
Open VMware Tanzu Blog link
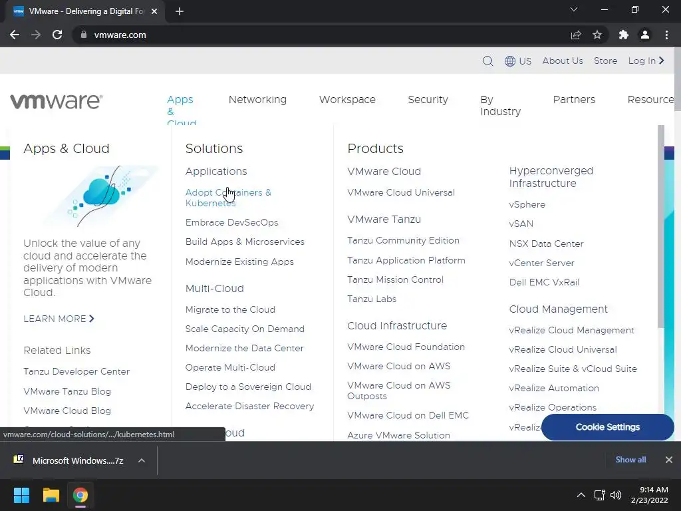point(67,391)
